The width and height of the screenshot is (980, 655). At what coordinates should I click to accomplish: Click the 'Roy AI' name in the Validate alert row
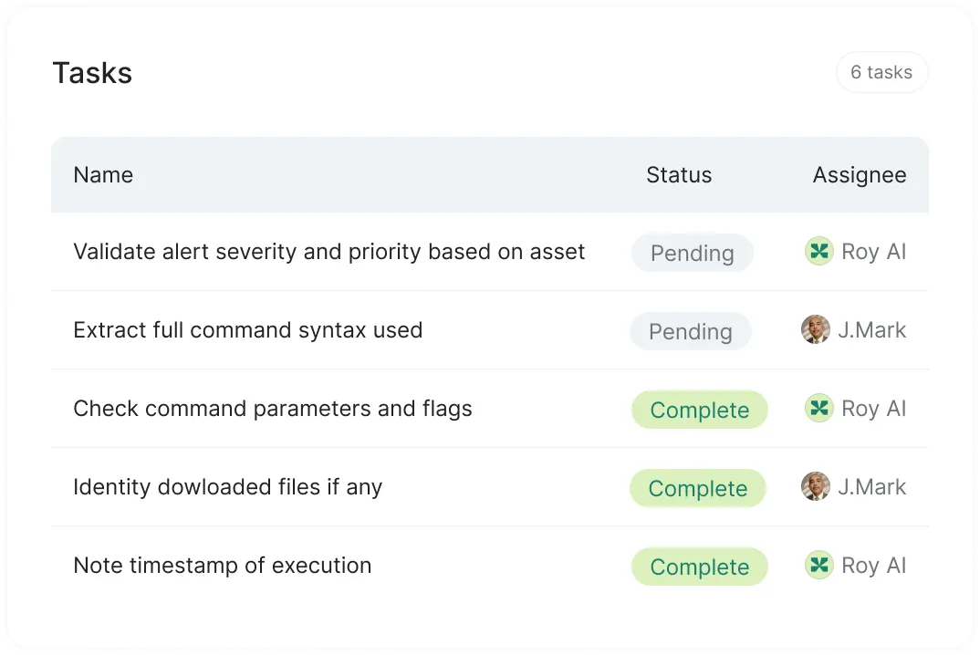click(x=874, y=252)
